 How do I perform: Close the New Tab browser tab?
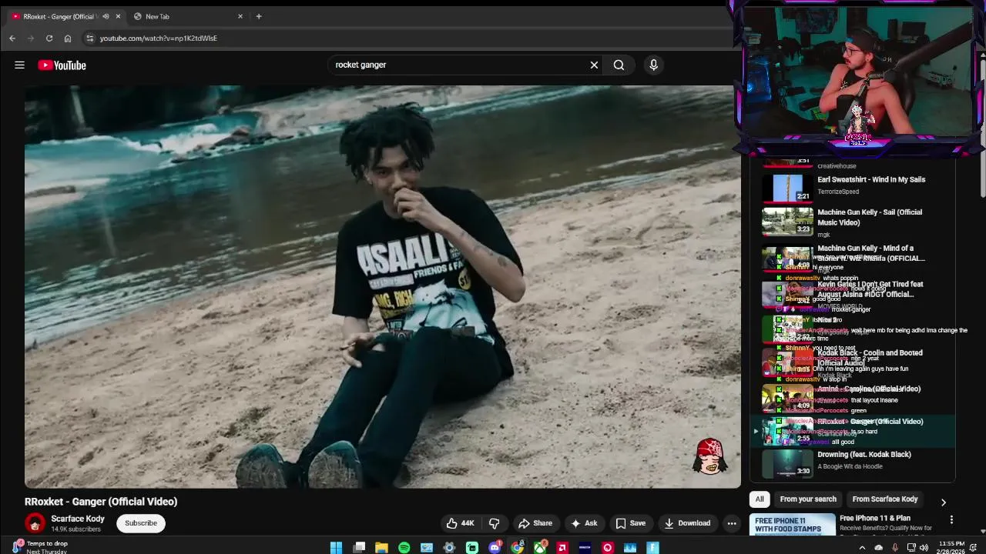tap(240, 16)
